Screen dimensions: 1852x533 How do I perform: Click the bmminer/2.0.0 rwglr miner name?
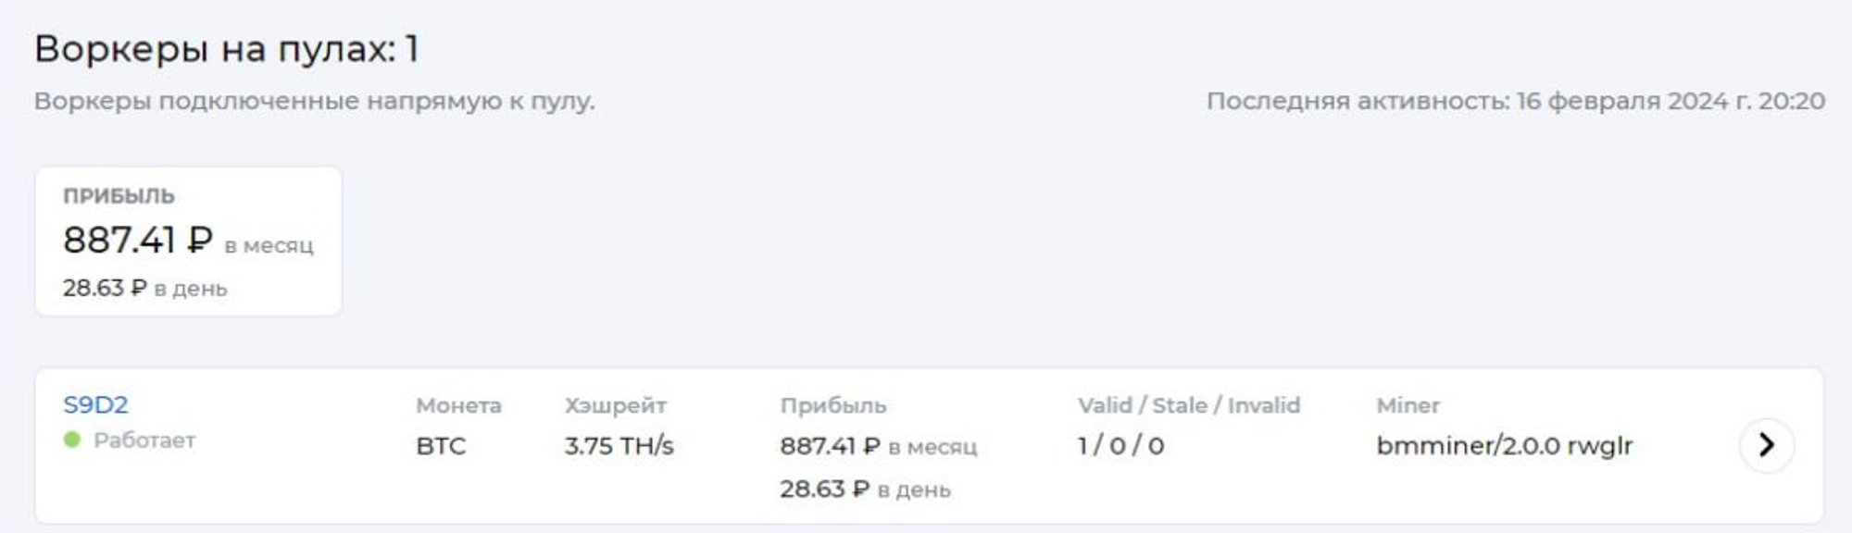(x=1505, y=446)
